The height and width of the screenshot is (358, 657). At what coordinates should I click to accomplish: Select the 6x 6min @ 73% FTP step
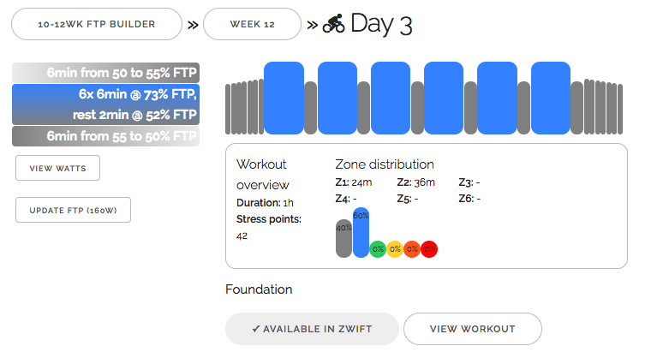pos(105,104)
